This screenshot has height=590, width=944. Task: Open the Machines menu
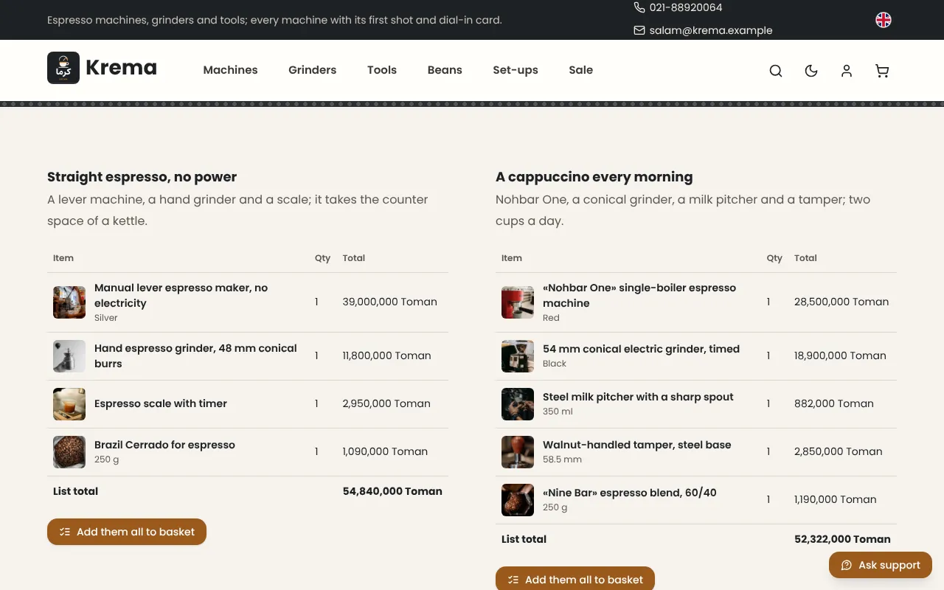tap(231, 70)
